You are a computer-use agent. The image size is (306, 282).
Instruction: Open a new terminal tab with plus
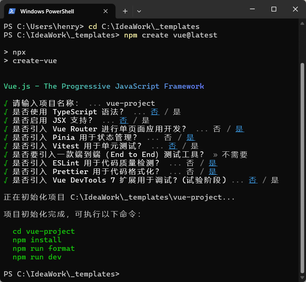[125, 11]
